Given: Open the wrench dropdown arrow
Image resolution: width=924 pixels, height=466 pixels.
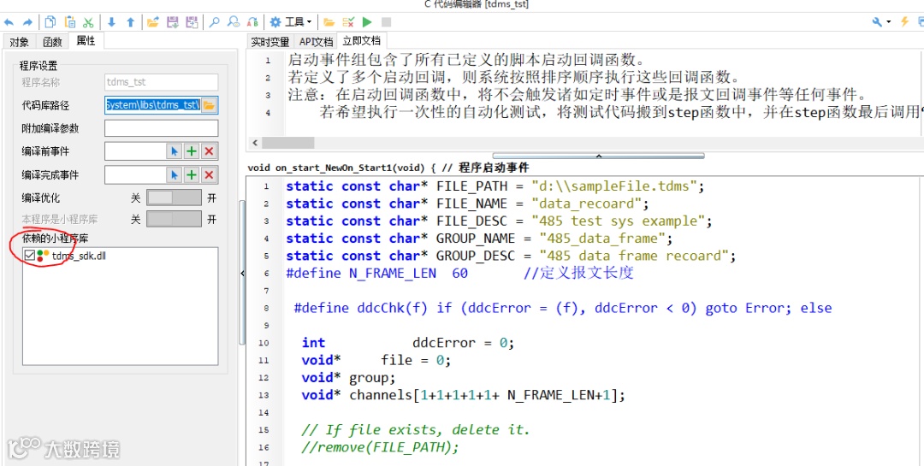Looking at the screenshot, I should (x=889, y=22).
